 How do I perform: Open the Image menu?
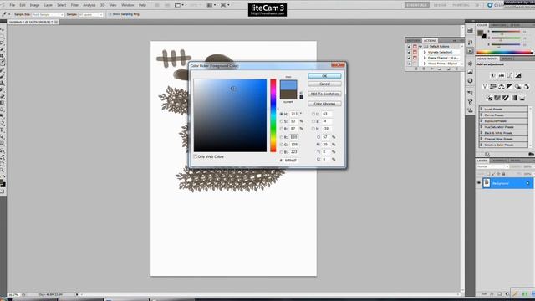[x=34, y=5]
